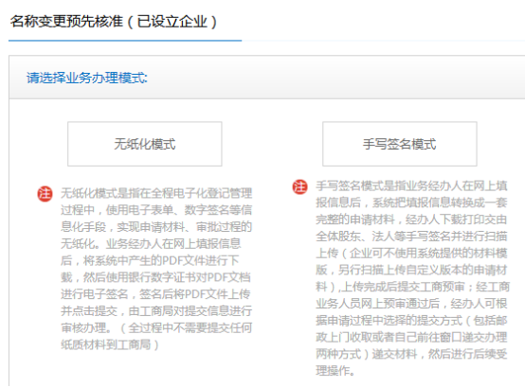Choose the 手写签名模式 button

[x=400, y=144]
